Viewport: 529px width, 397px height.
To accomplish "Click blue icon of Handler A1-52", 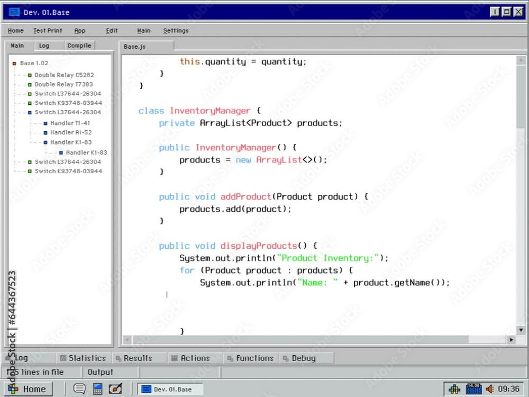I will click(45, 133).
